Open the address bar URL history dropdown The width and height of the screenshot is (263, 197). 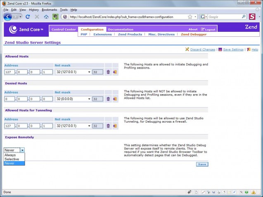pyautogui.click(x=195, y=17)
